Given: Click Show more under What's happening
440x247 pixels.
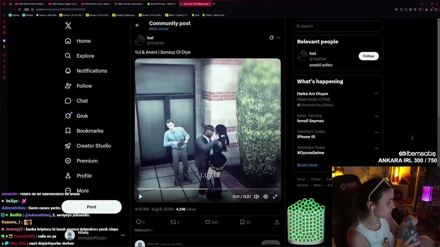Looking at the screenshot, I should click(307, 165).
